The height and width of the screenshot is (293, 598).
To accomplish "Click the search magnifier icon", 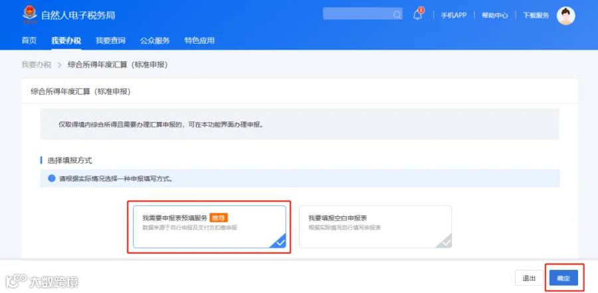I will (x=397, y=15).
